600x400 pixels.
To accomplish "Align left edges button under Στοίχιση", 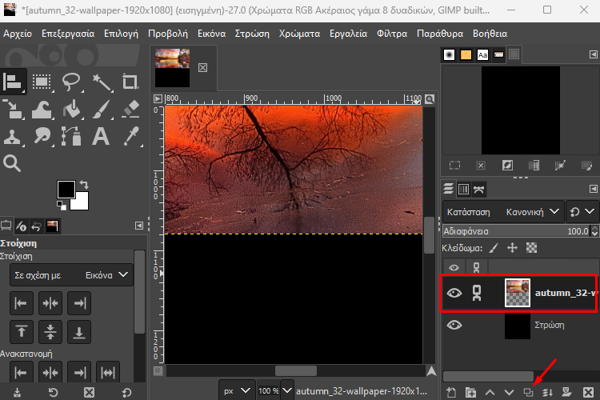I will 21,303.
